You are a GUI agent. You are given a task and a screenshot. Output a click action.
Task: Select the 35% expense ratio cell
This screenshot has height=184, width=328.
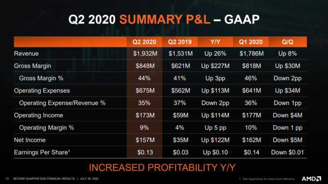coord(144,103)
